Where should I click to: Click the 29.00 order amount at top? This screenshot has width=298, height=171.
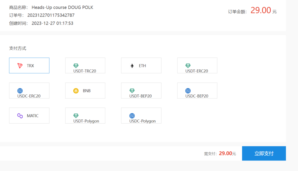pos(261,10)
